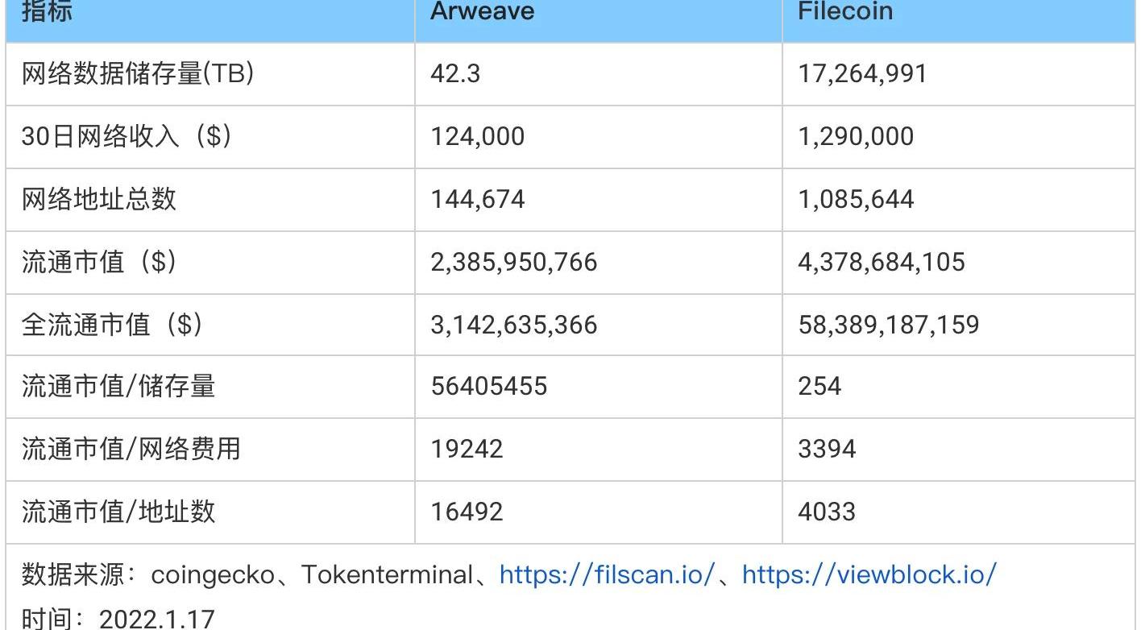Select Filecoin value 4033 in last row
This screenshot has height=630, width=1141.
click(x=826, y=512)
